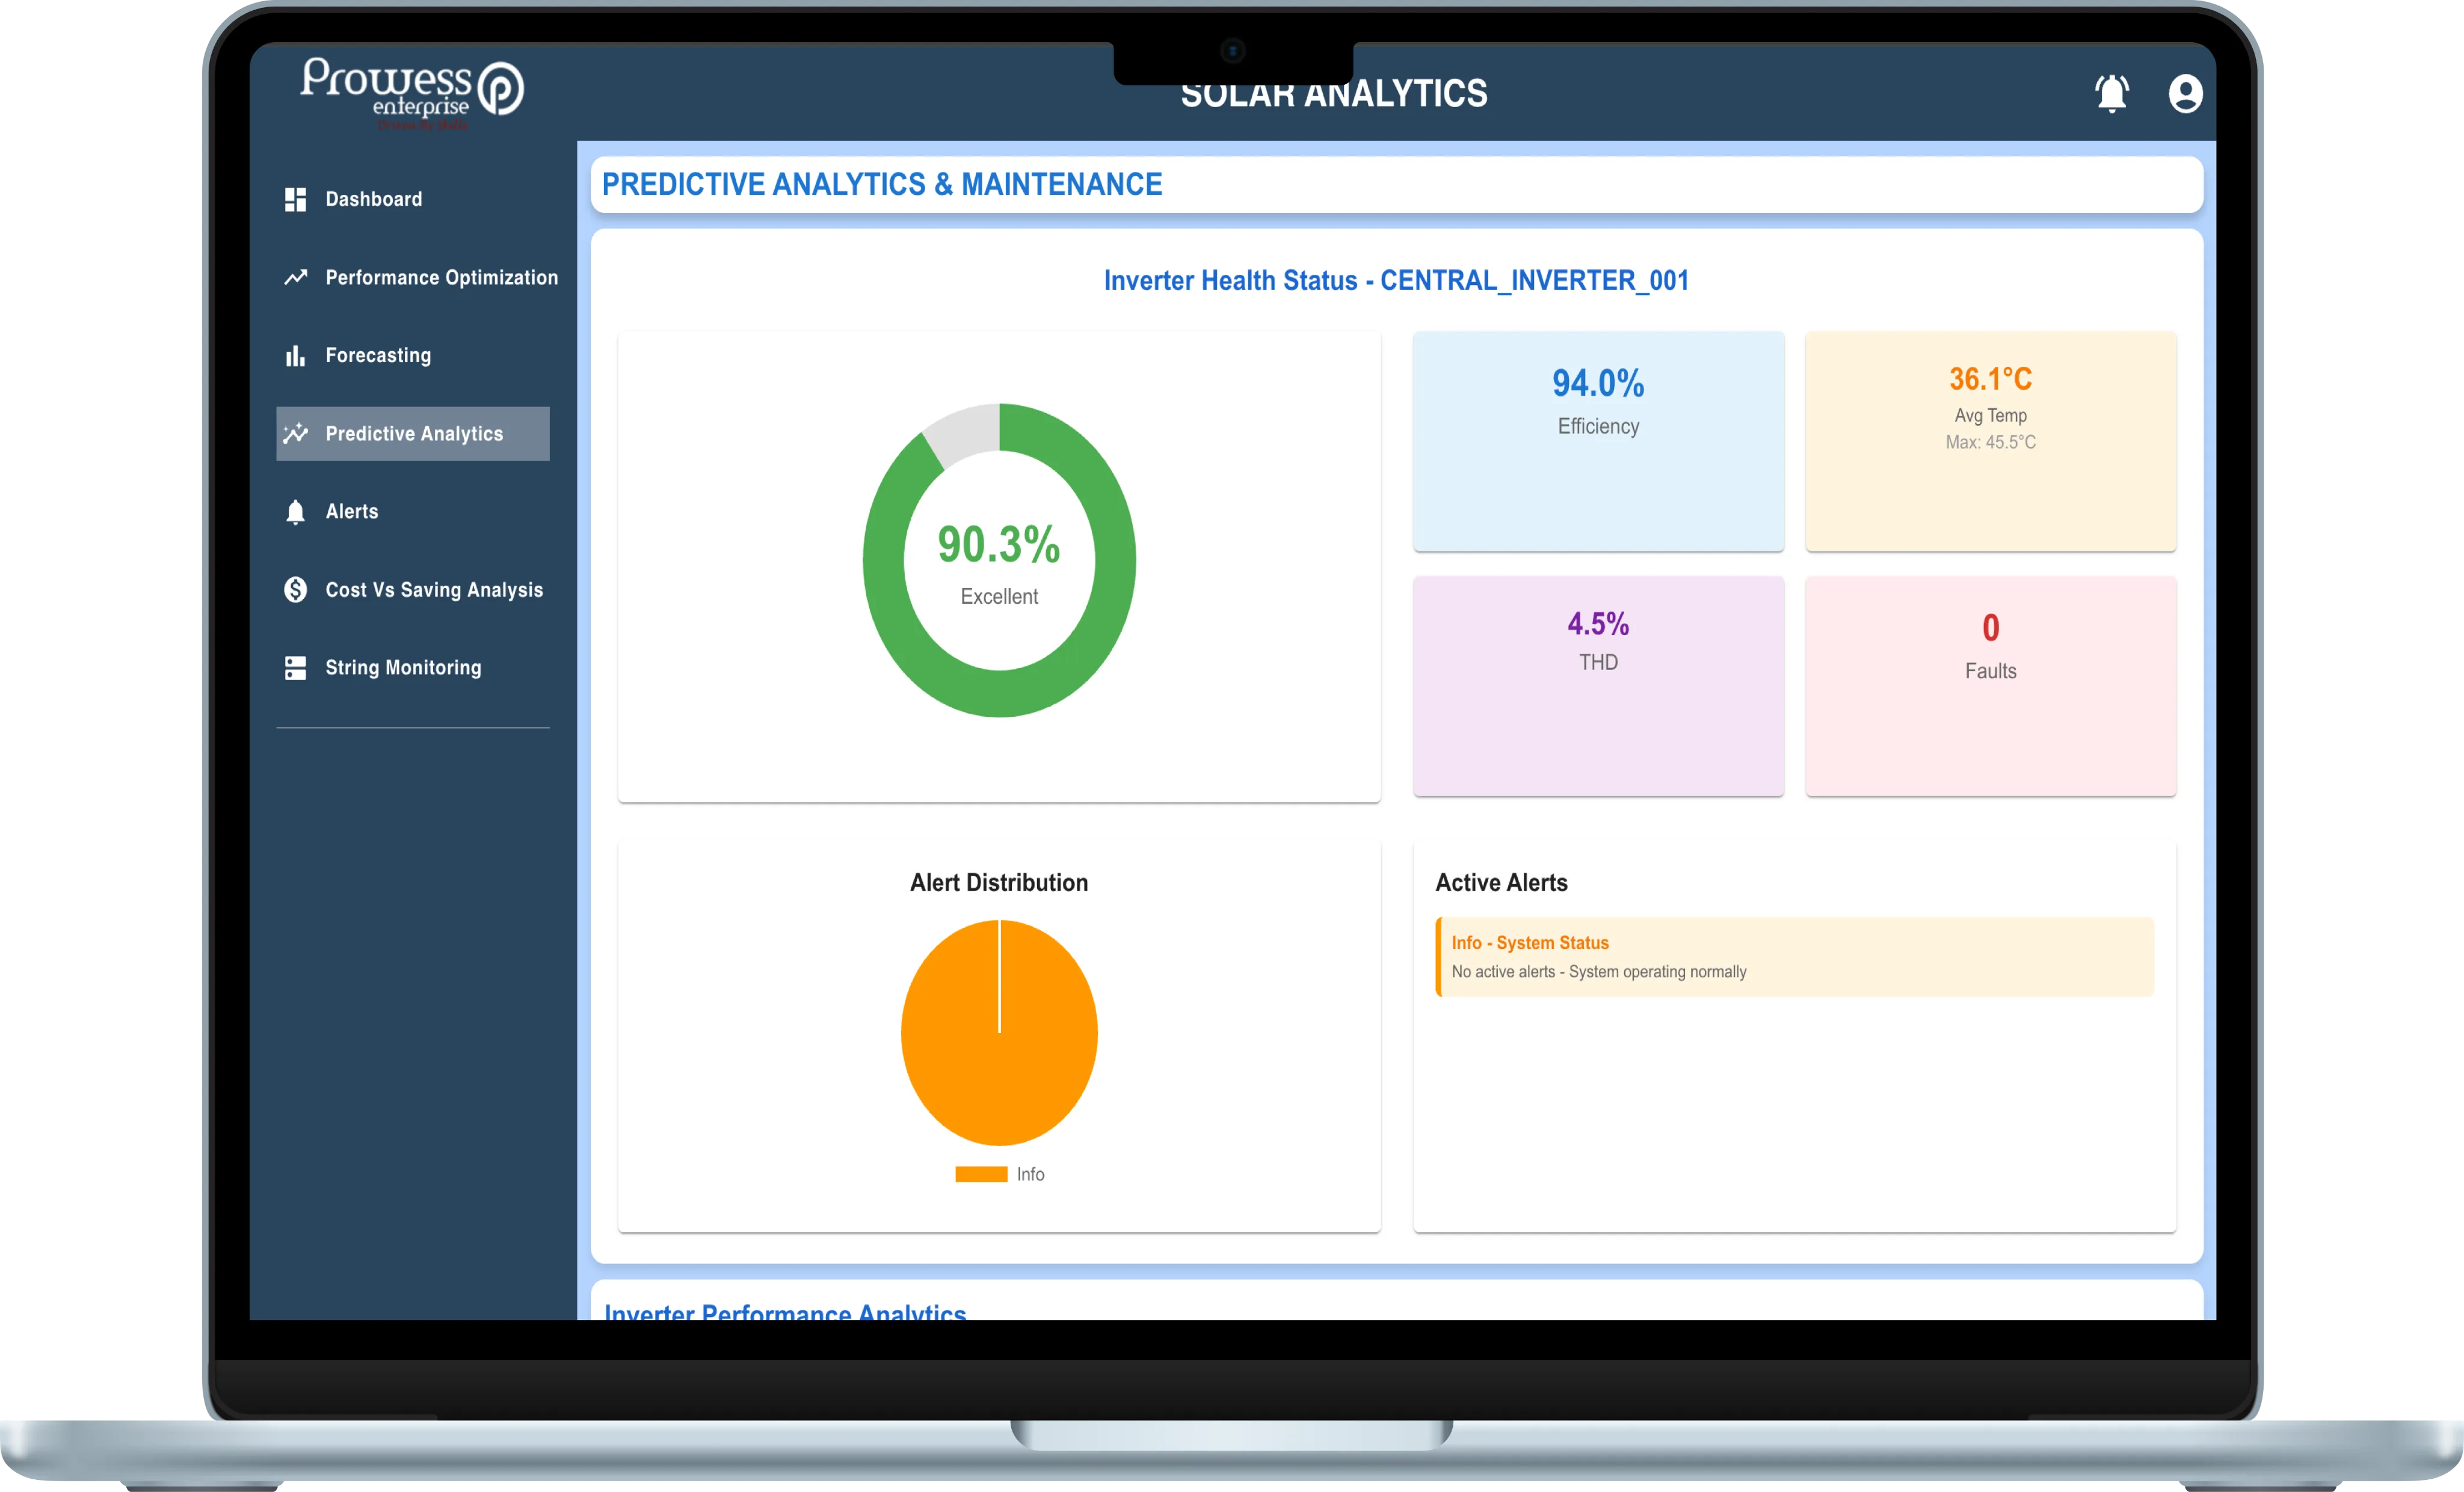2464x1492 pixels.
Task: Click the 4.5% THD card
Action: point(1598,686)
